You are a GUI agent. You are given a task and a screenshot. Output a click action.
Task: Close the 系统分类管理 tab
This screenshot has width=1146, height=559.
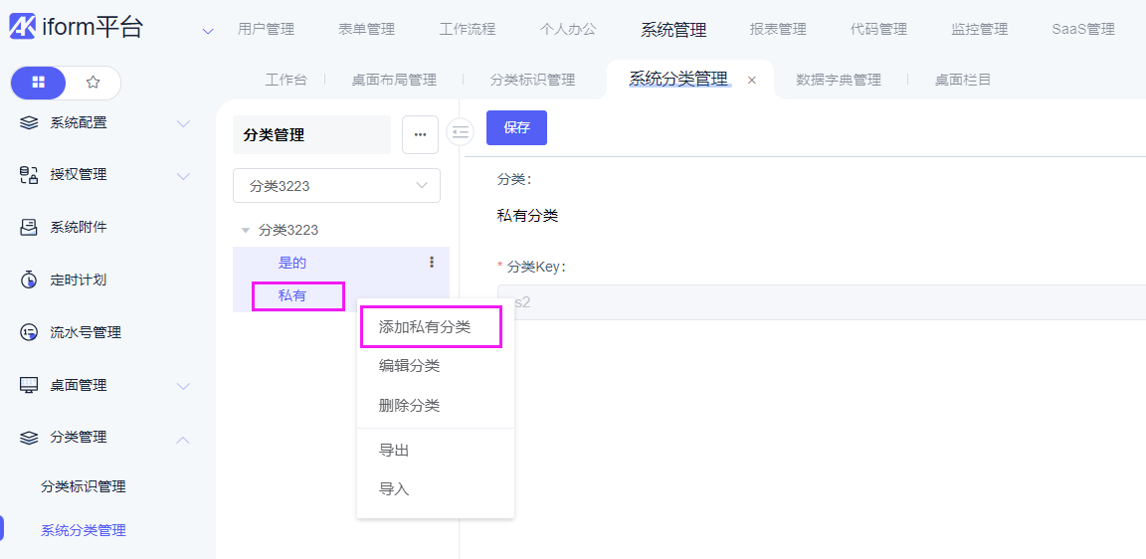(x=752, y=80)
